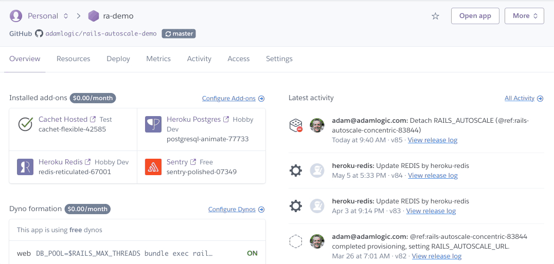
Task: Switch to the Resources tab
Action: click(x=73, y=59)
